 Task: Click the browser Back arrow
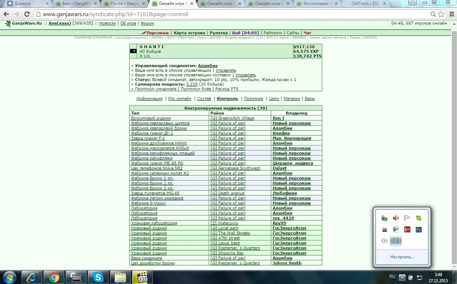coord(6,14)
